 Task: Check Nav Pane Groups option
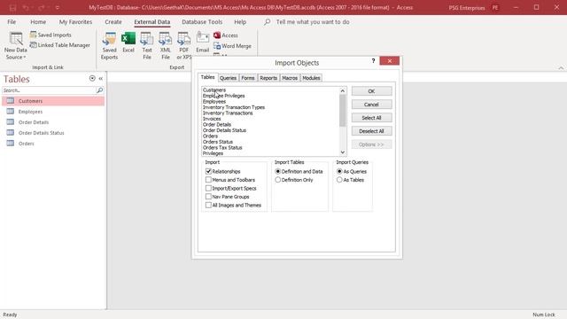click(x=208, y=197)
